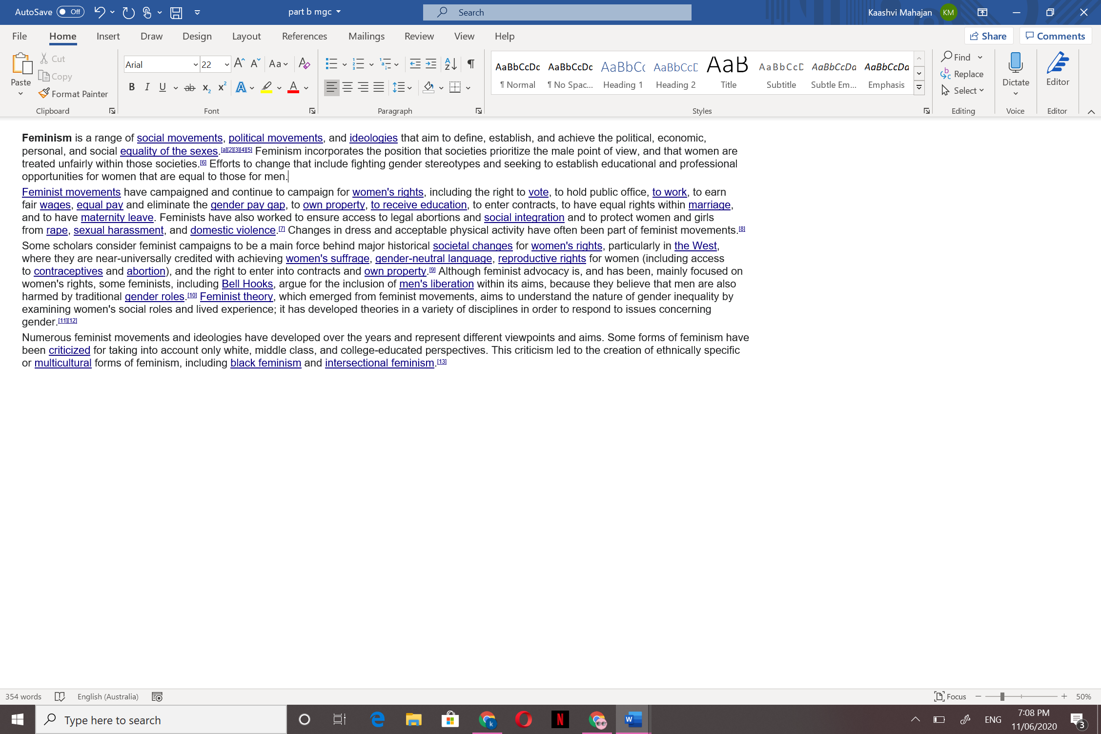Open the font name dropdown showing Arial
The width and height of the screenshot is (1101, 734).
(x=195, y=64)
